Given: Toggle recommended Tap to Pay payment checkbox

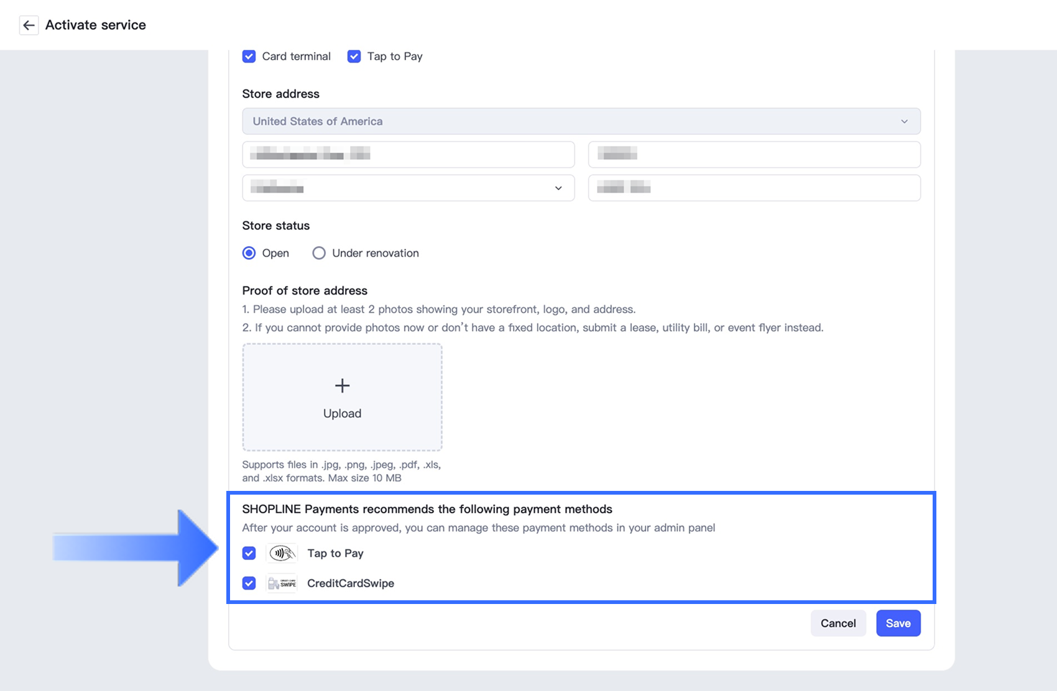Looking at the screenshot, I should click(x=249, y=553).
